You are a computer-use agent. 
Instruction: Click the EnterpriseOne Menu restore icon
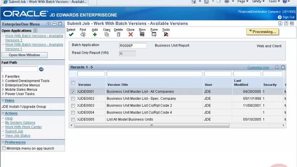48,24
